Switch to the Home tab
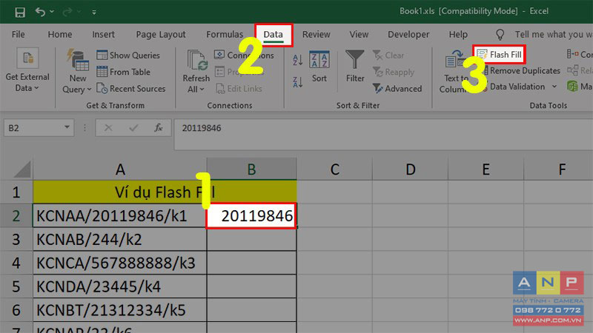The image size is (593, 333). pos(60,34)
